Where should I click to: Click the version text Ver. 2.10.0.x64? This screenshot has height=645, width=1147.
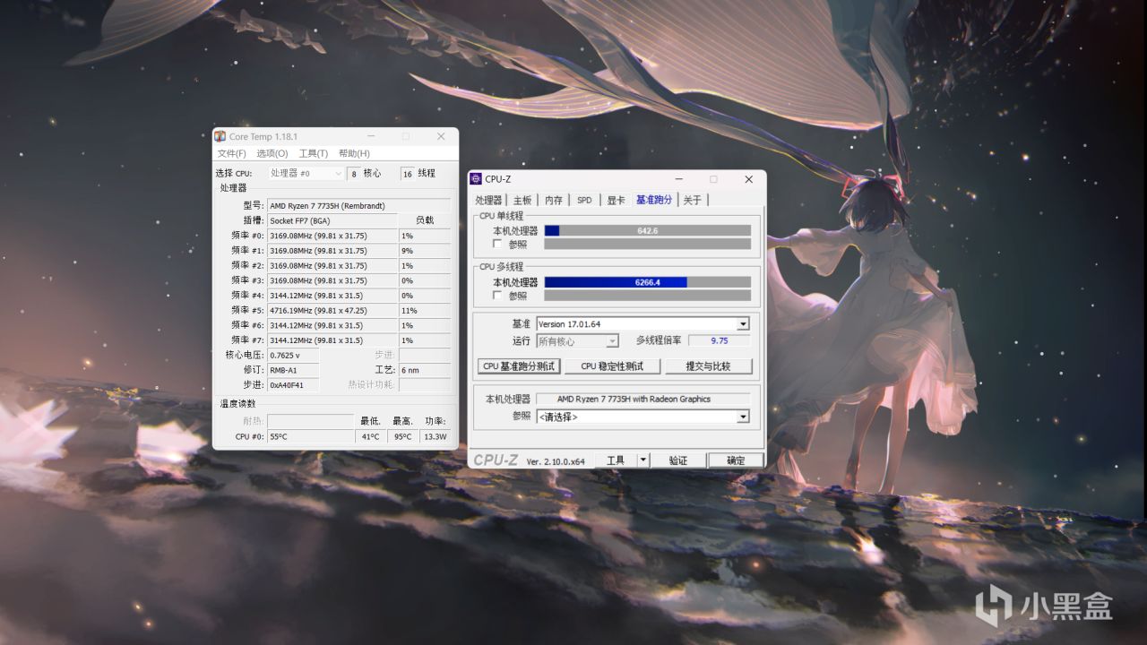pyautogui.click(x=556, y=461)
